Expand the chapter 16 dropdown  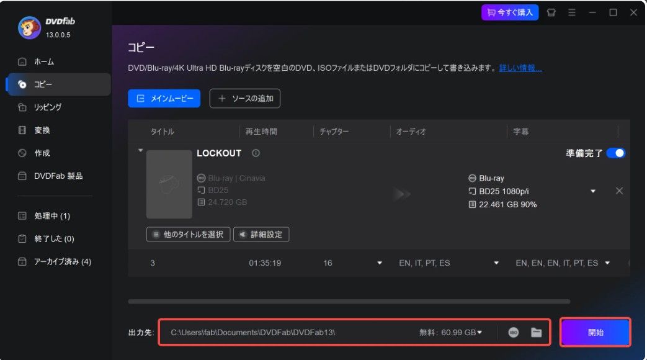click(x=379, y=263)
